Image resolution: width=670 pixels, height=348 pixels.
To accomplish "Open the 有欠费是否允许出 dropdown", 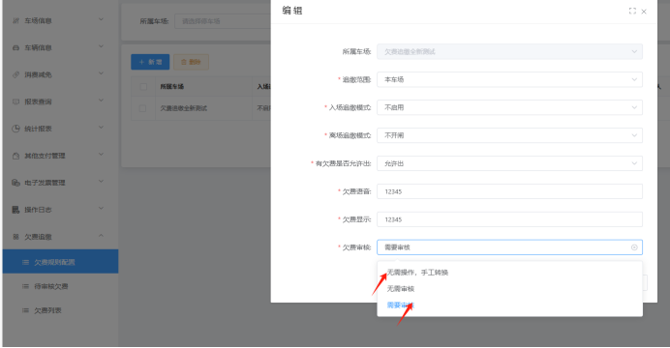I will 509,163.
